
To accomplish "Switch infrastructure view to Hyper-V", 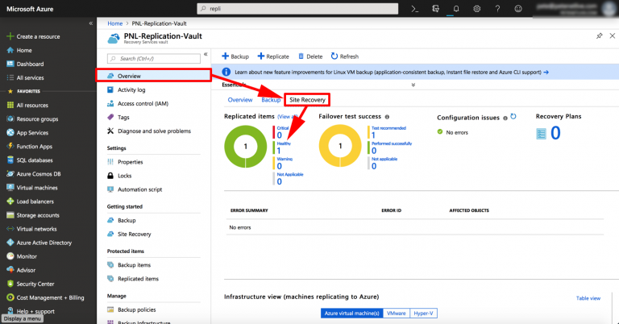I will pos(424,314).
